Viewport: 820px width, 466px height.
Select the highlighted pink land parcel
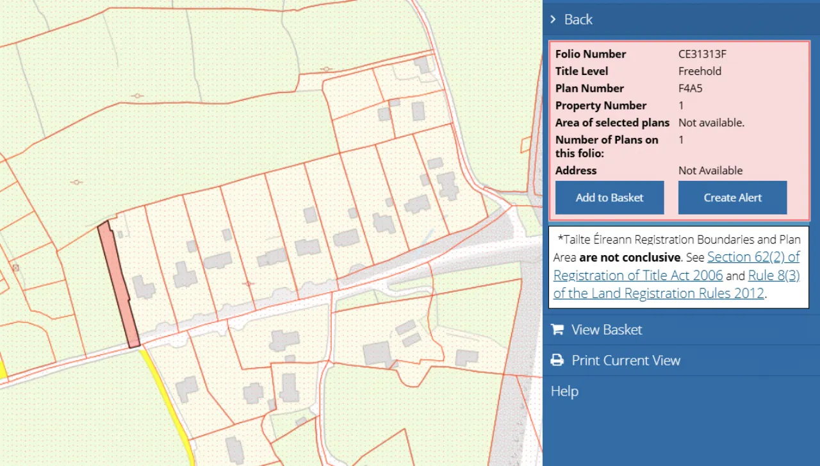pyautogui.click(x=119, y=282)
